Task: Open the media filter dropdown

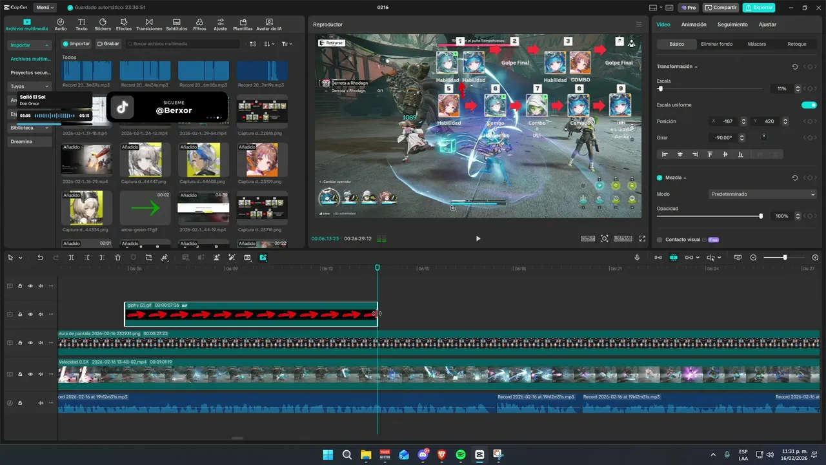Action: [x=287, y=44]
